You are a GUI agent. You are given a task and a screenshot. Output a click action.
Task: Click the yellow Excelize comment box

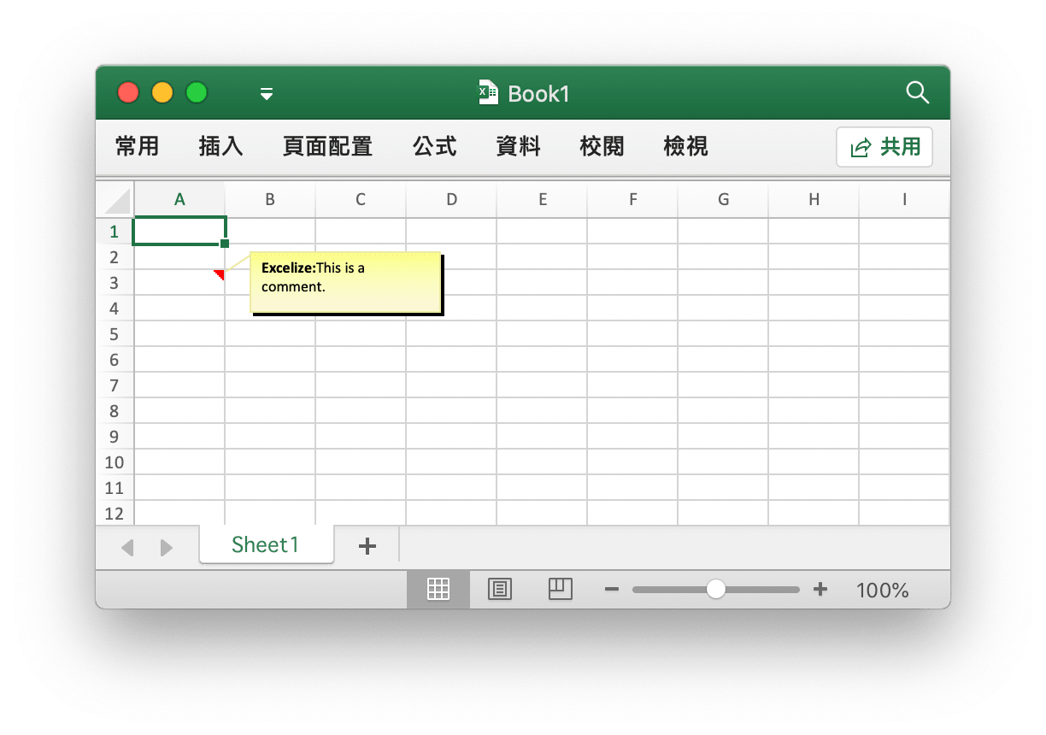click(345, 282)
